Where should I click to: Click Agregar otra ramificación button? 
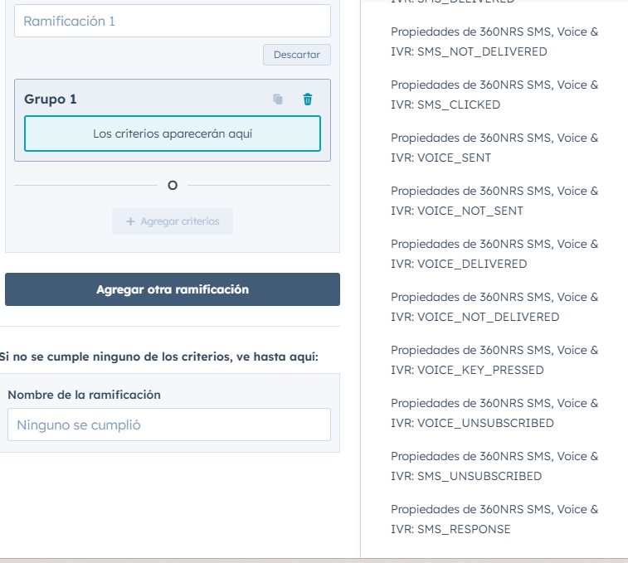pos(173,289)
